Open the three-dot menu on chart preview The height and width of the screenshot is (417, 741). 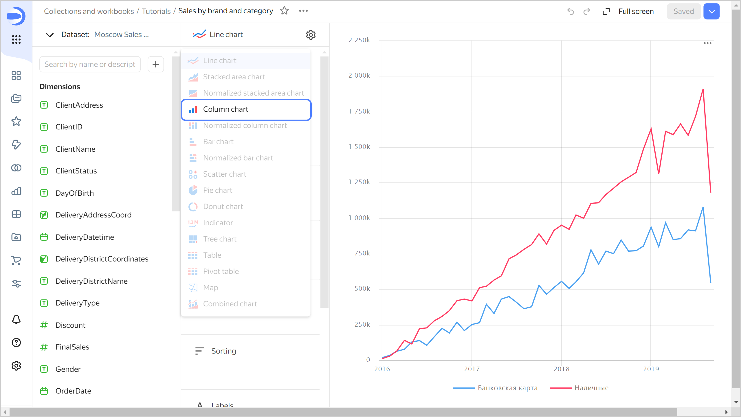point(707,43)
